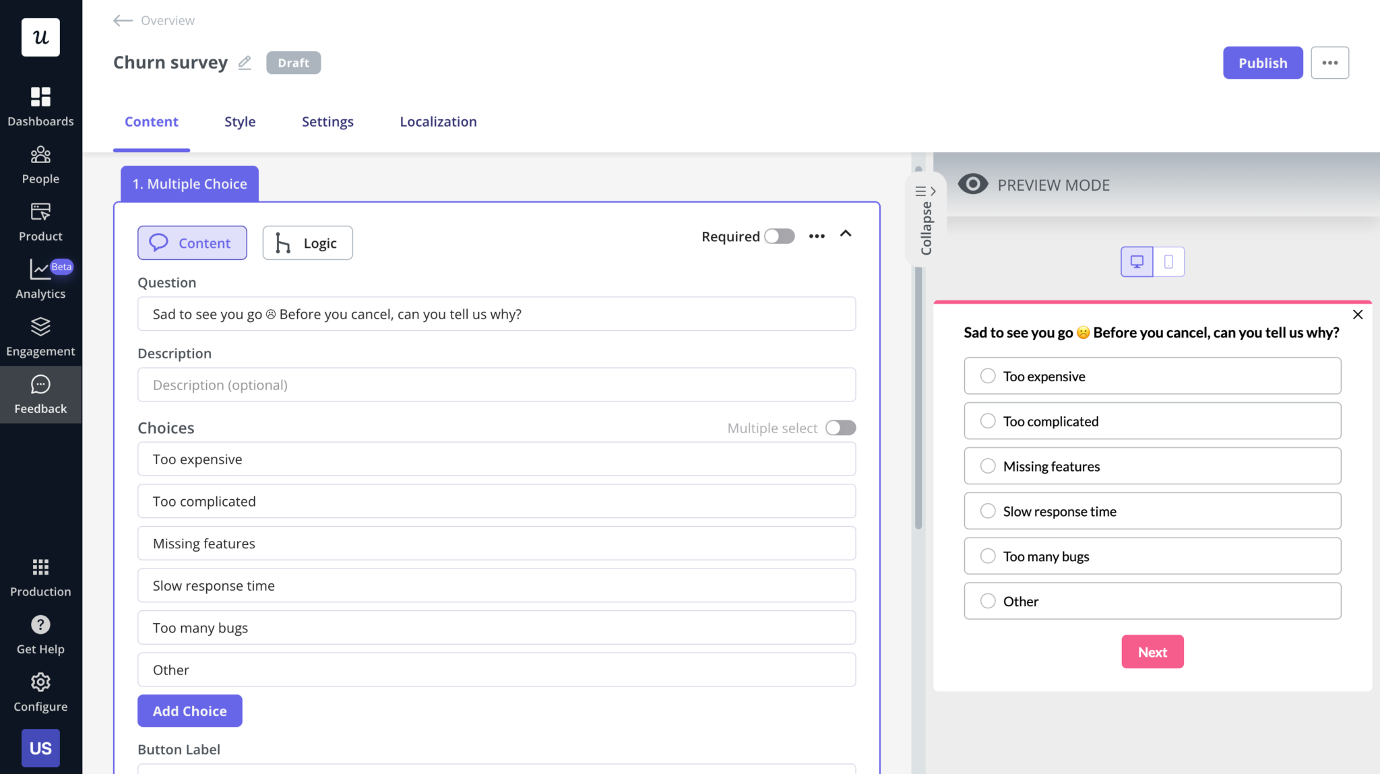
Task: Open the Engagement section
Action: (40, 336)
